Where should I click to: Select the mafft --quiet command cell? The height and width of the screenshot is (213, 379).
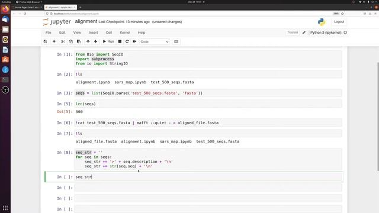click(x=208, y=122)
